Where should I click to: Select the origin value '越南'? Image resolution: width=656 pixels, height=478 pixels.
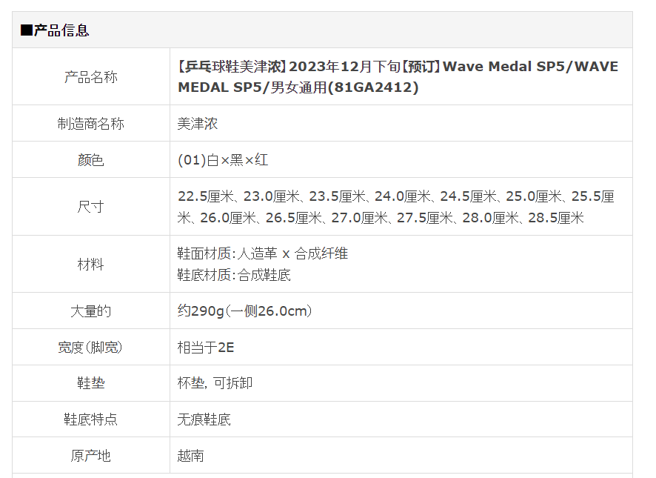pyautogui.click(x=191, y=456)
